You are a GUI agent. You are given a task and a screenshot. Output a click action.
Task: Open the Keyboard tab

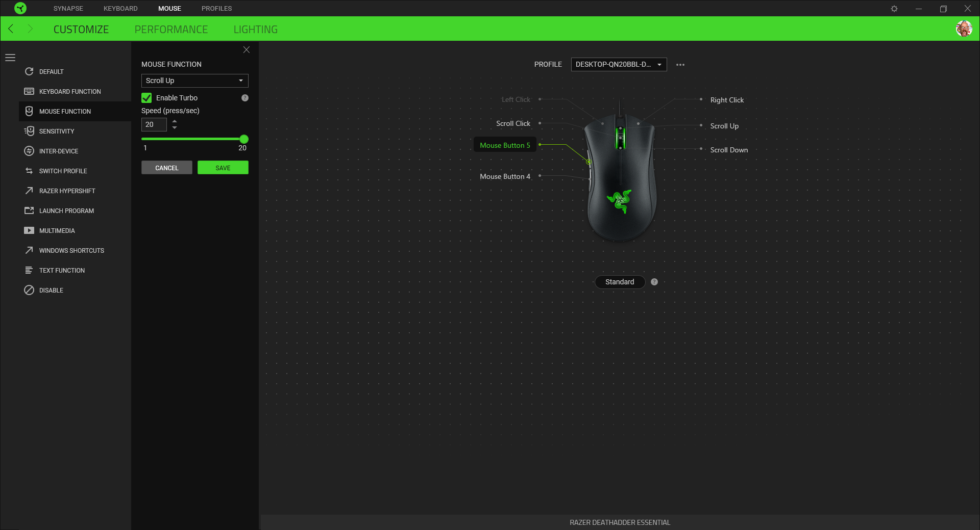120,9
